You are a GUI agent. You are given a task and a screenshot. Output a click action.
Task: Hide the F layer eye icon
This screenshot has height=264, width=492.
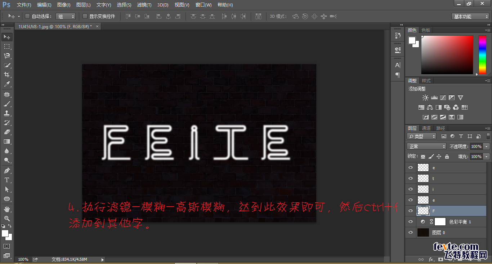(411, 211)
